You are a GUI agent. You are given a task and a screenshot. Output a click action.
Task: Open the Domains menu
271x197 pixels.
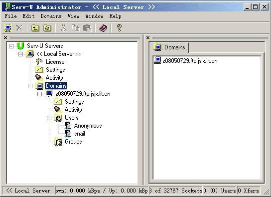[51, 16]
